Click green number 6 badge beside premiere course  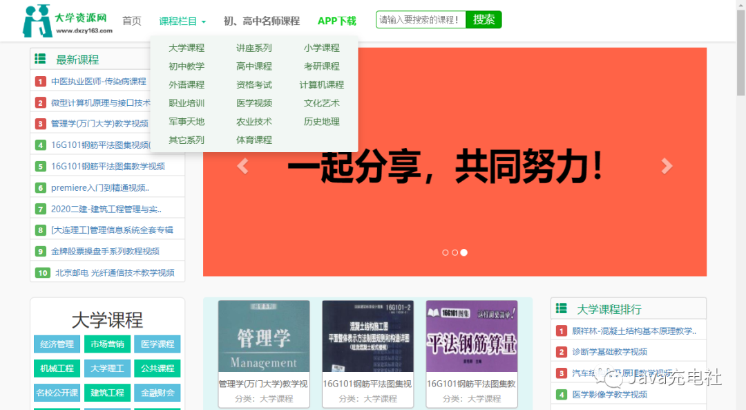click(41, 187)
